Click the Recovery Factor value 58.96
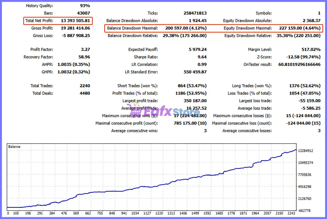 pos(84,57)
